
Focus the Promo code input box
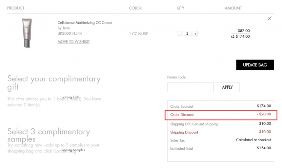190,87
